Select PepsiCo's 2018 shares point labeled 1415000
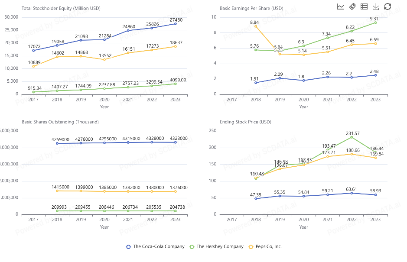407x262 pixels. (x=57, y=191)
